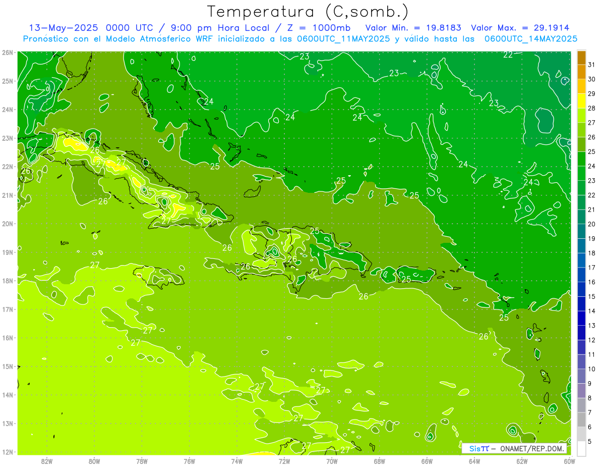Click the "60W" longitude axis label
The width and height of the screenshot is (605, 468).
570,461
